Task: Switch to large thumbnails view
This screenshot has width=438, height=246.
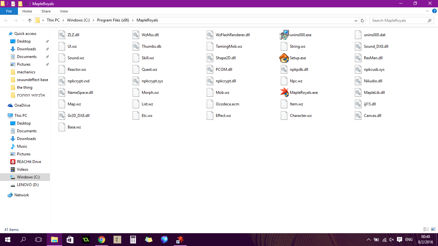Action: [433, 229]
